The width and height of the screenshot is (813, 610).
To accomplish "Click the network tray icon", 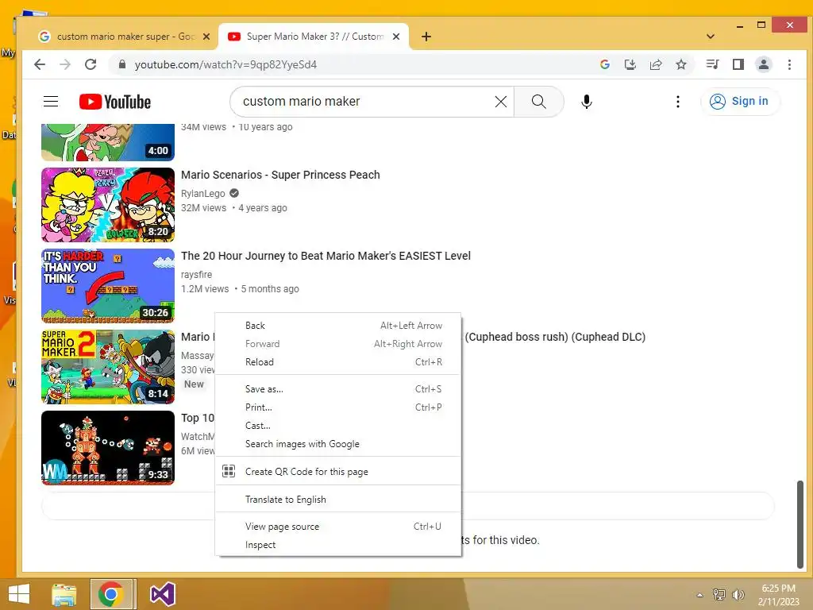I will tap(719, 594).
